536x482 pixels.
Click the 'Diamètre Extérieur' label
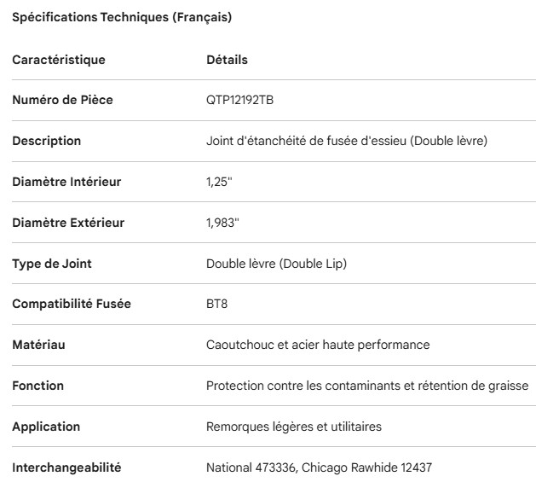(68, 223)
